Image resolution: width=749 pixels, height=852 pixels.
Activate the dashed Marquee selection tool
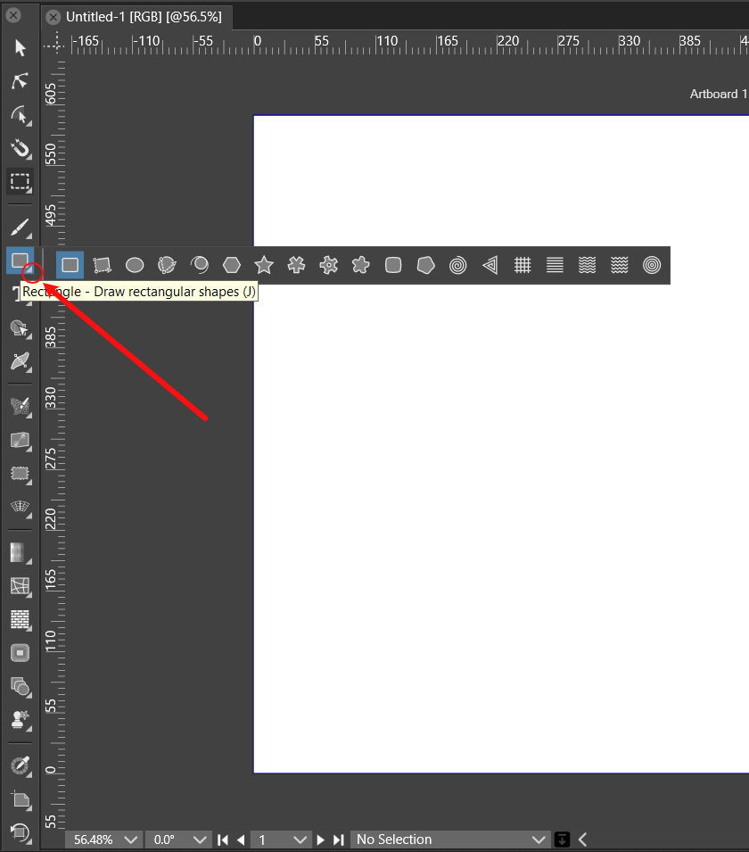click(20, 182)
